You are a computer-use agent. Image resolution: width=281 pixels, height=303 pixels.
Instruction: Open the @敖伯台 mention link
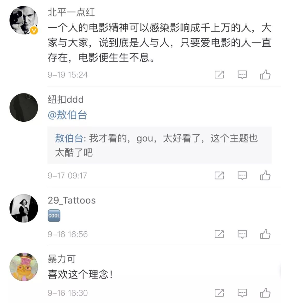tap(67, 115)
